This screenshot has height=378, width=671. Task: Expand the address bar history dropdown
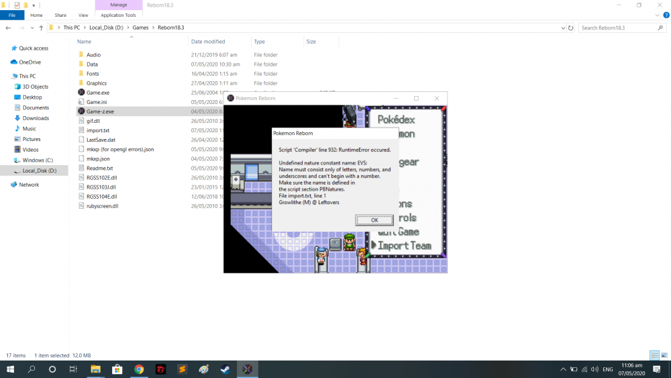tap(563, 28)
